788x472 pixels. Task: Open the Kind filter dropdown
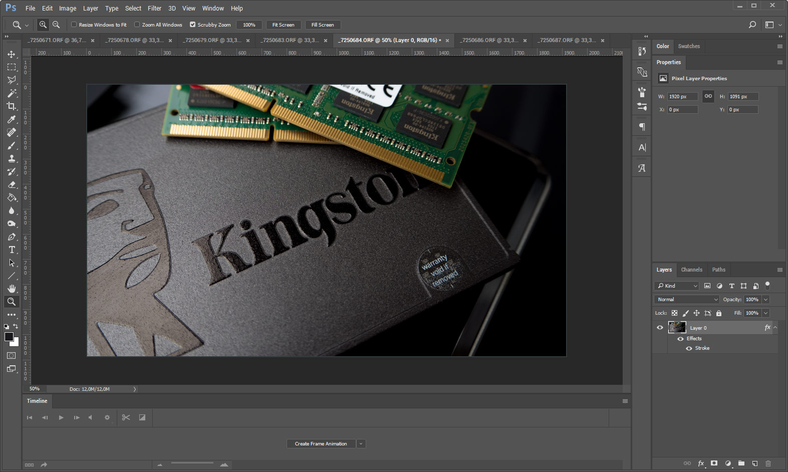click(676, 286)
